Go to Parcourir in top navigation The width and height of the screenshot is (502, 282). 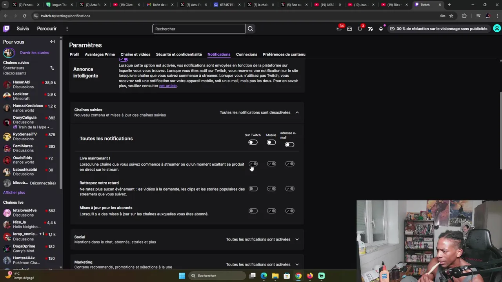pos(47,29)
